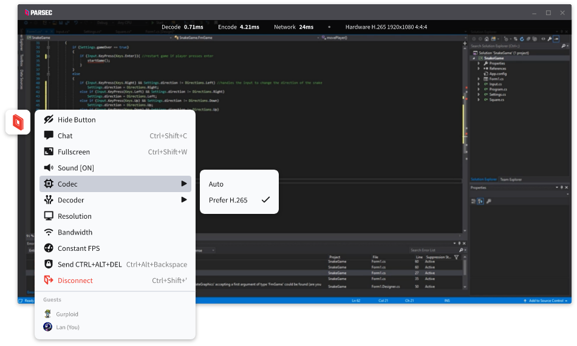The height and width of the screenshot is (346, 577).
Task: Expand the Settings.cs node arrow
Action: coord(479,95)
